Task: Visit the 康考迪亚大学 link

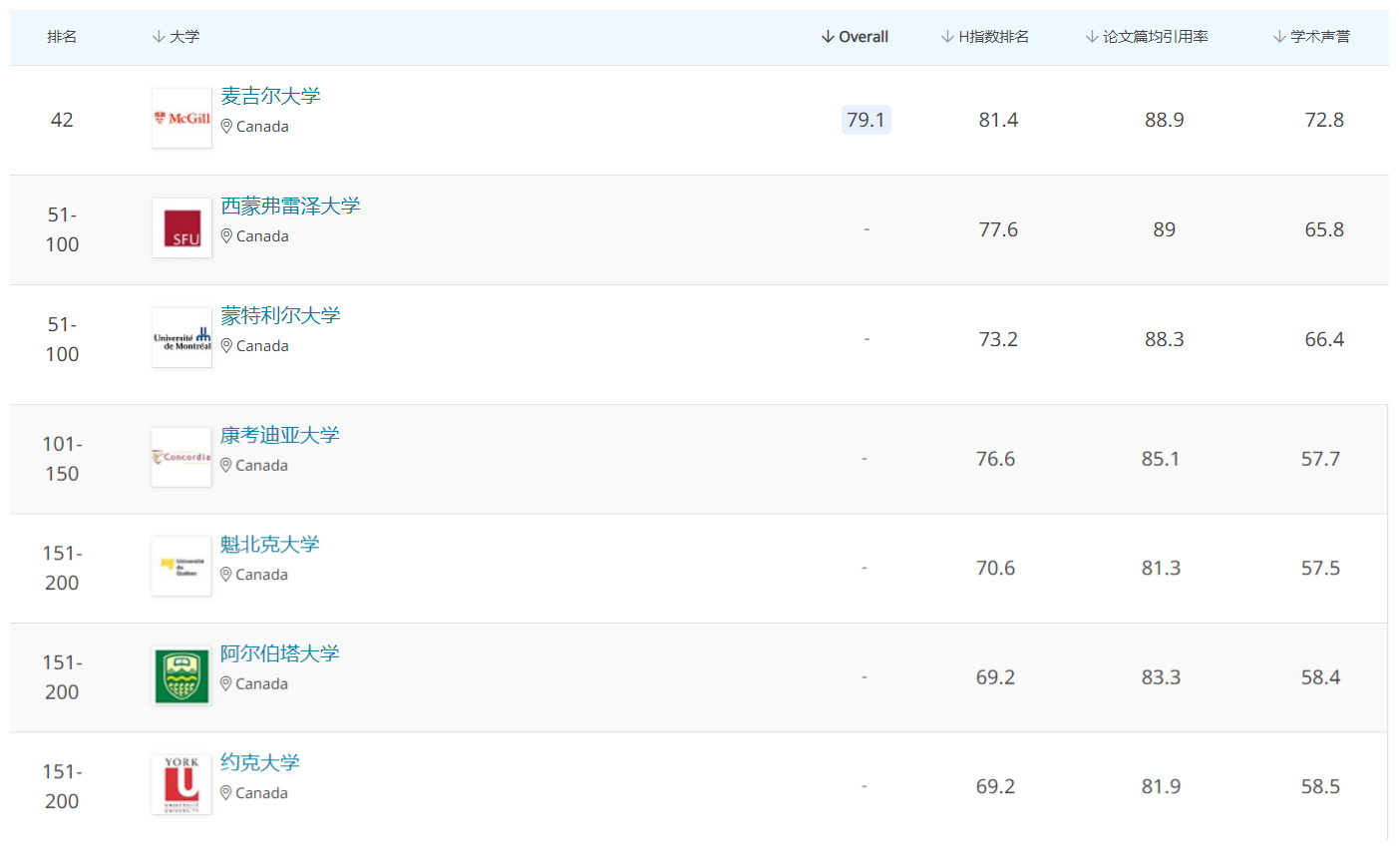Action: (279, 435)
